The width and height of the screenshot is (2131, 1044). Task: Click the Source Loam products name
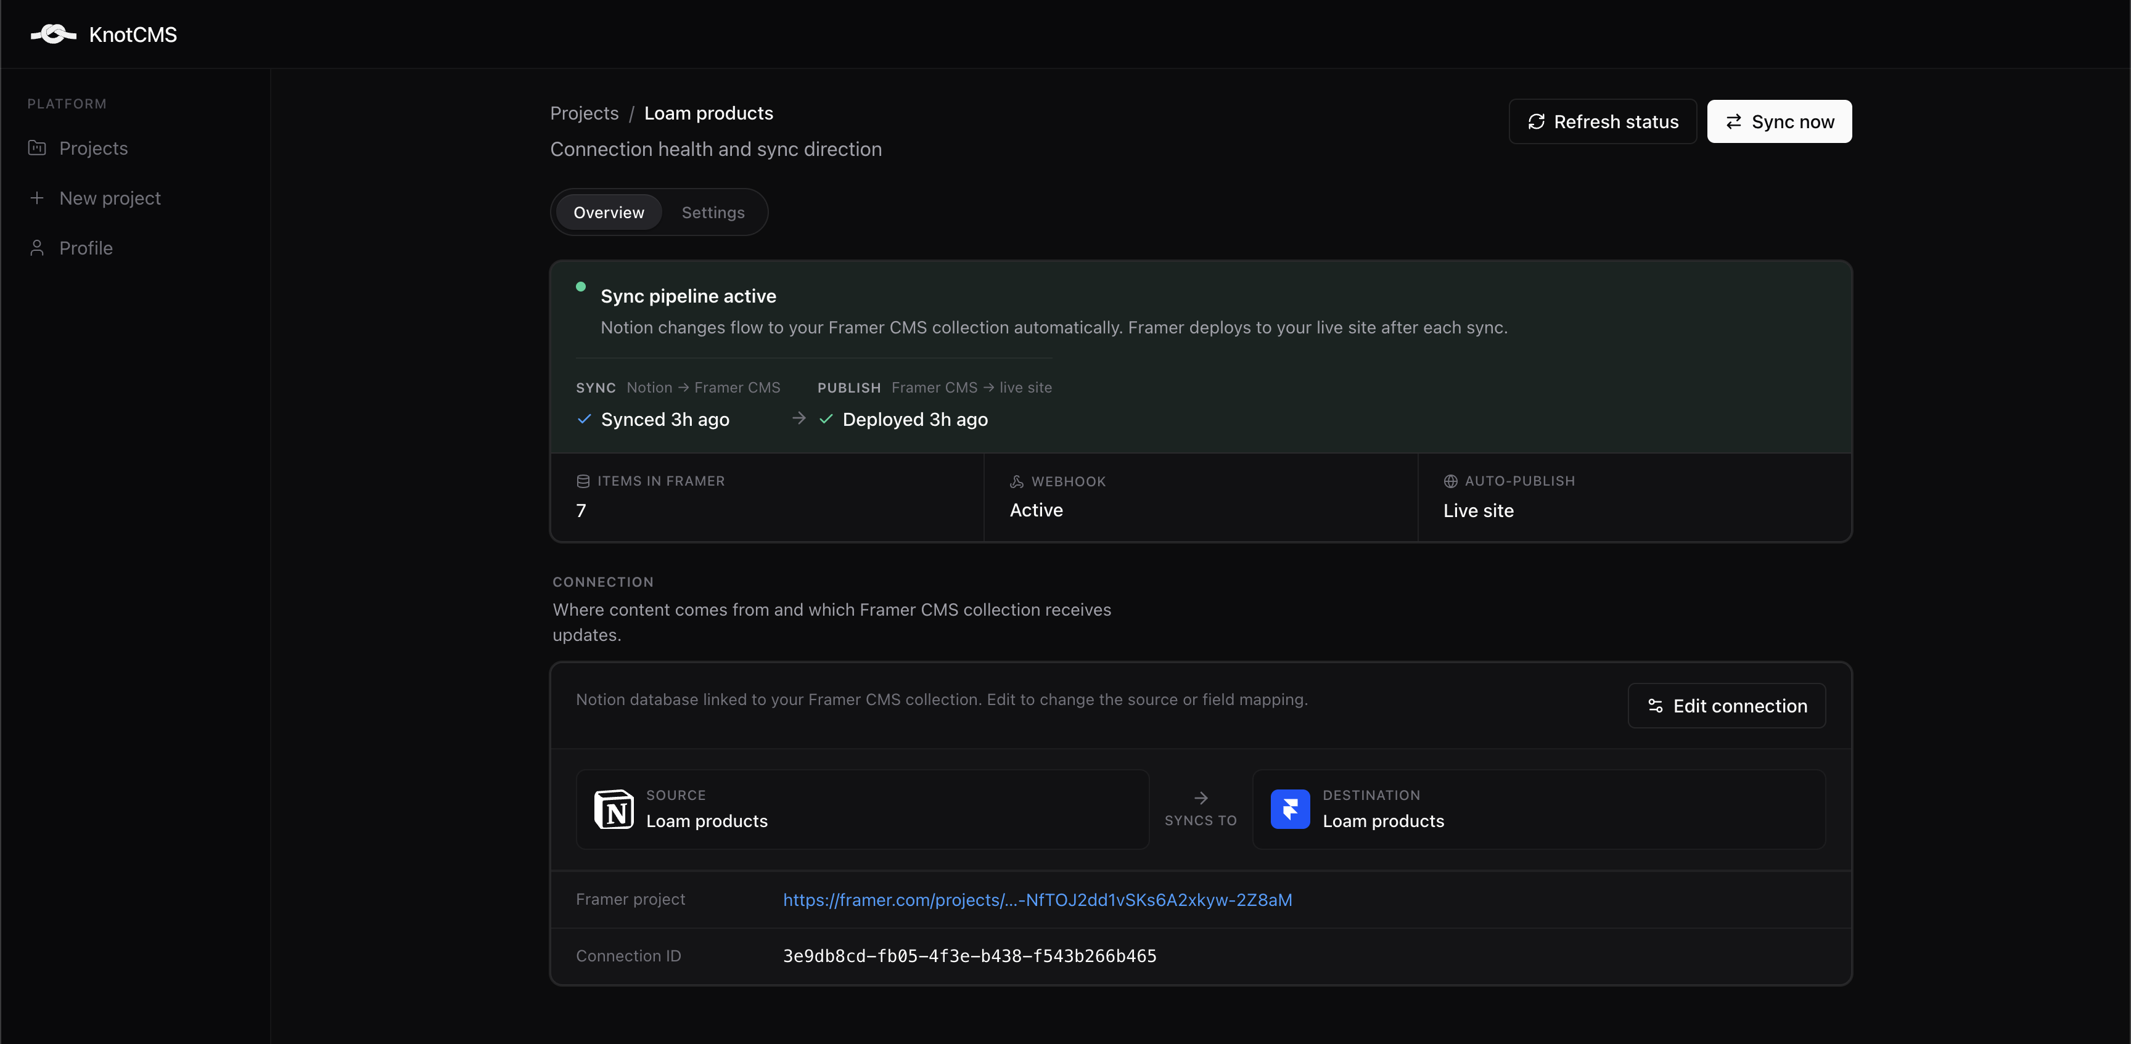(x=707, y=821)
